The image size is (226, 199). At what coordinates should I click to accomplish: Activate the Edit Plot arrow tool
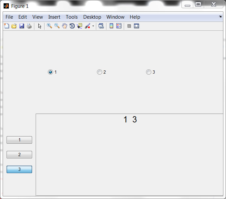click(40, 26)
